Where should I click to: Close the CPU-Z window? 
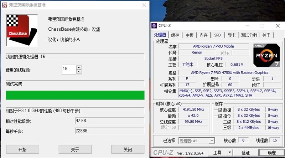click(278, 26)
